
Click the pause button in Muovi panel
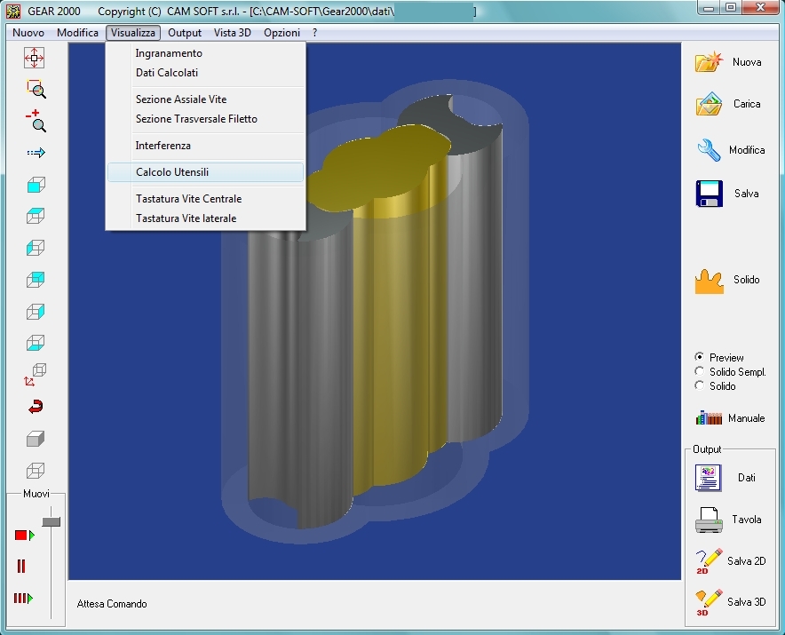tap(21, 567)
